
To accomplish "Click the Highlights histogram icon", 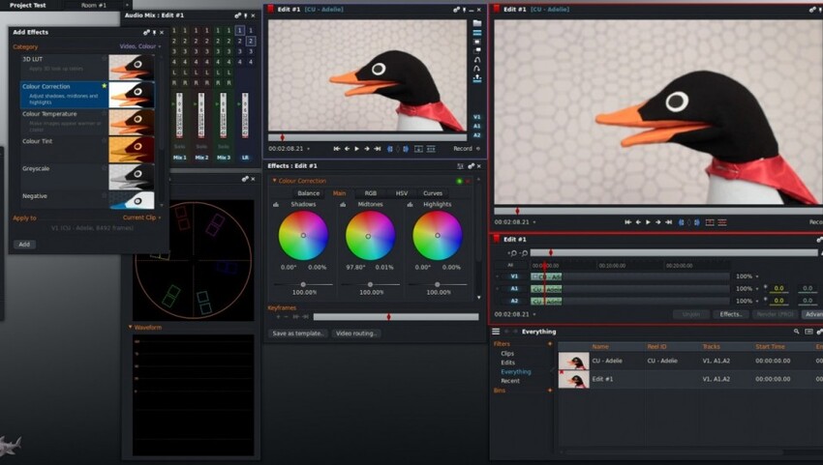I will point(410,204).
